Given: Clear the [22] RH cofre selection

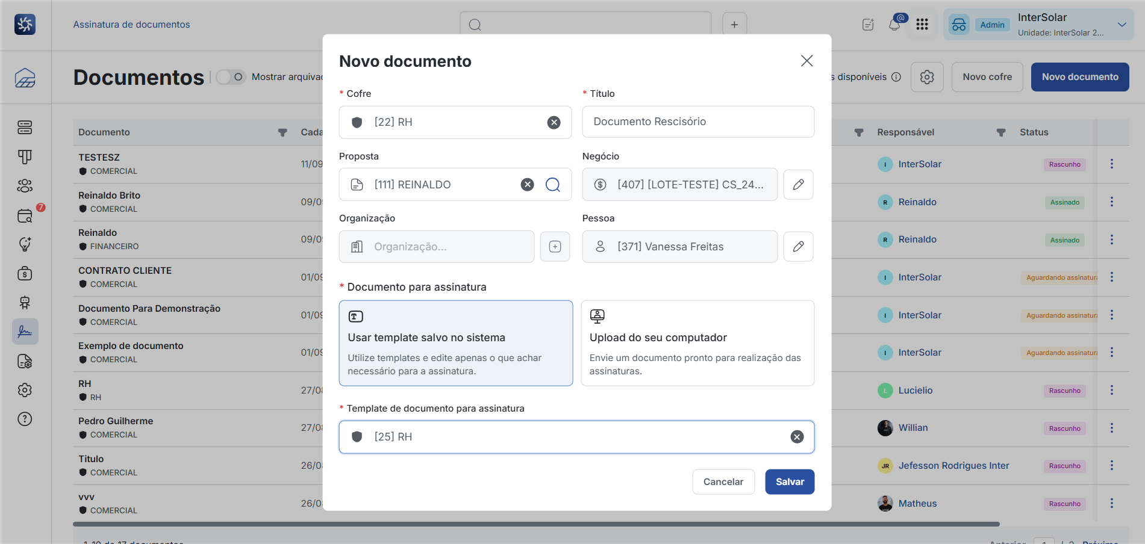Looking at the screenshot, I should point(554,122).
